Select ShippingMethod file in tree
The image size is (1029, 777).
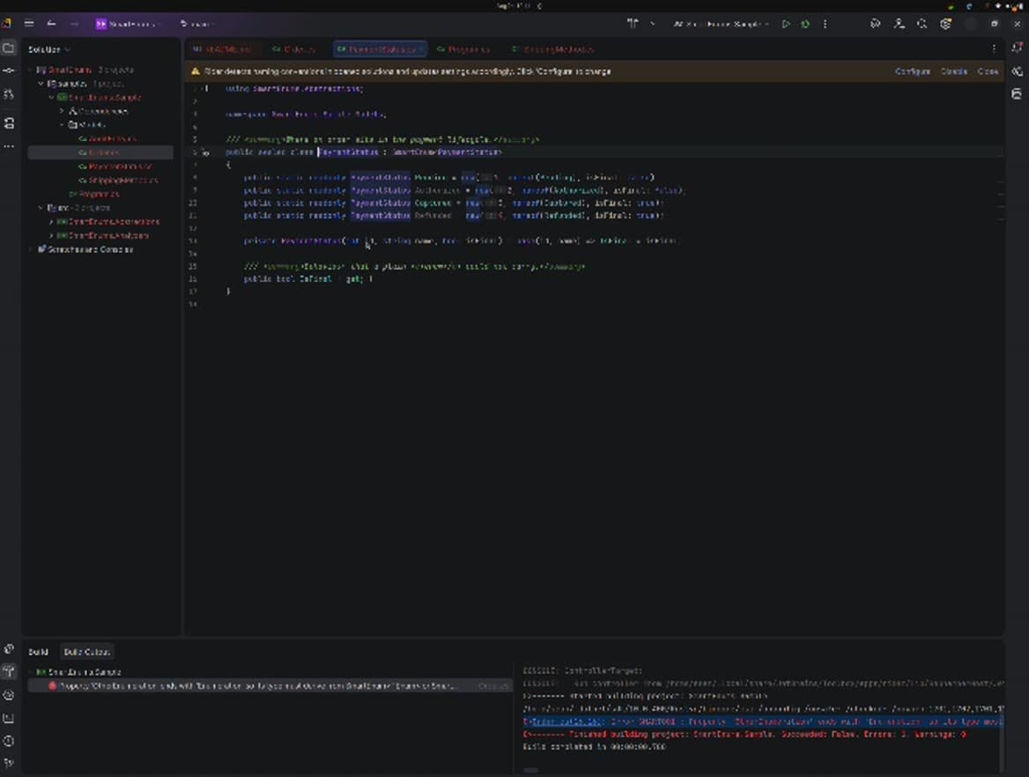click(118, 180)
